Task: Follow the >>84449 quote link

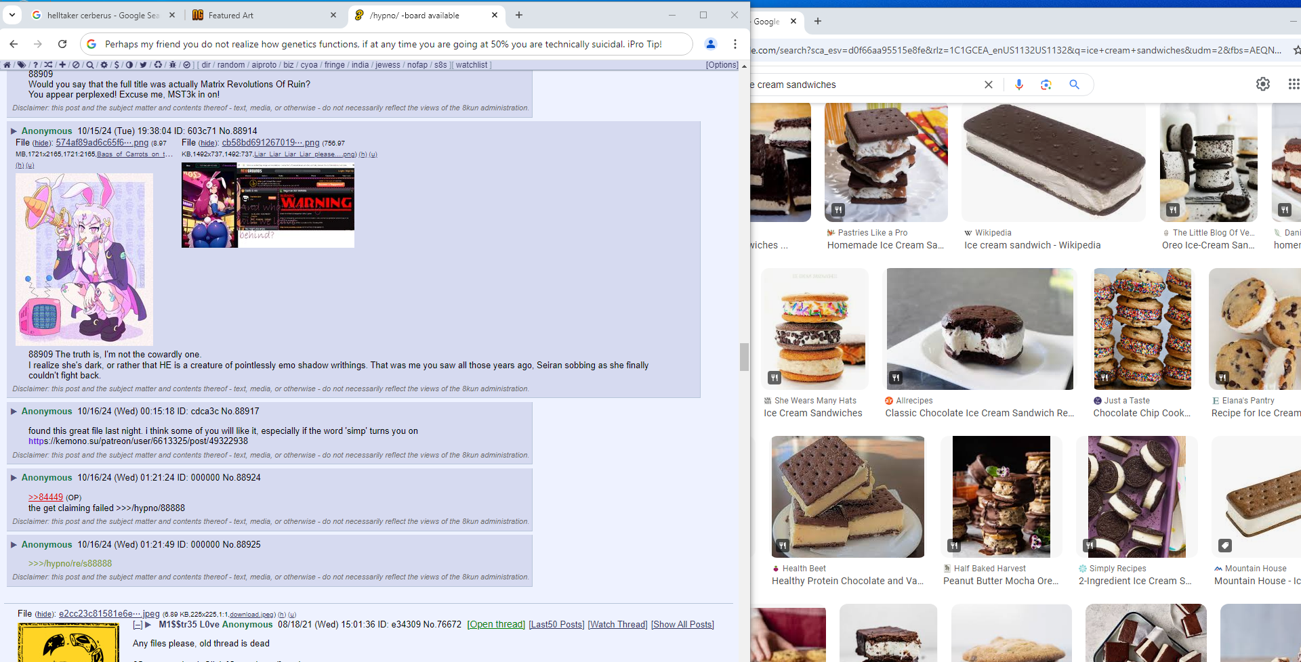Action: 45,497
